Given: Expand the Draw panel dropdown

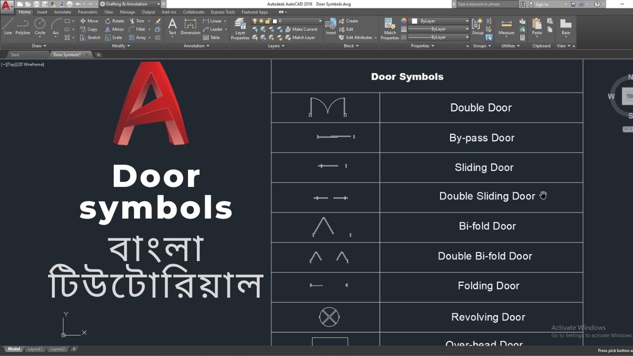Looking at the screenshot, I should [x=39, y=46].
